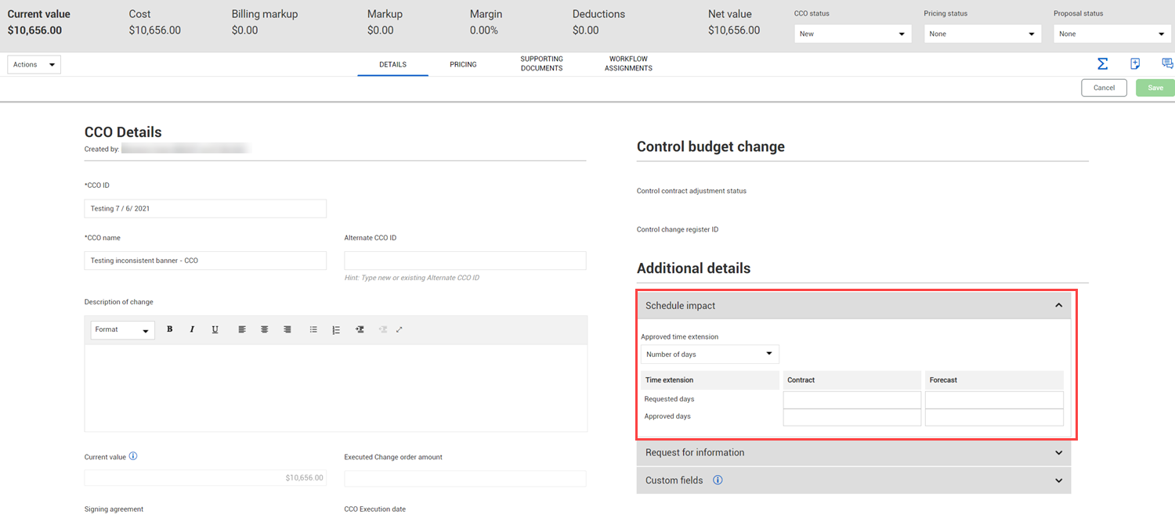Open the Pricing status dropdown
Image resolution: width=1175 pixels, height=518 pixels.
tap(982, 34)
